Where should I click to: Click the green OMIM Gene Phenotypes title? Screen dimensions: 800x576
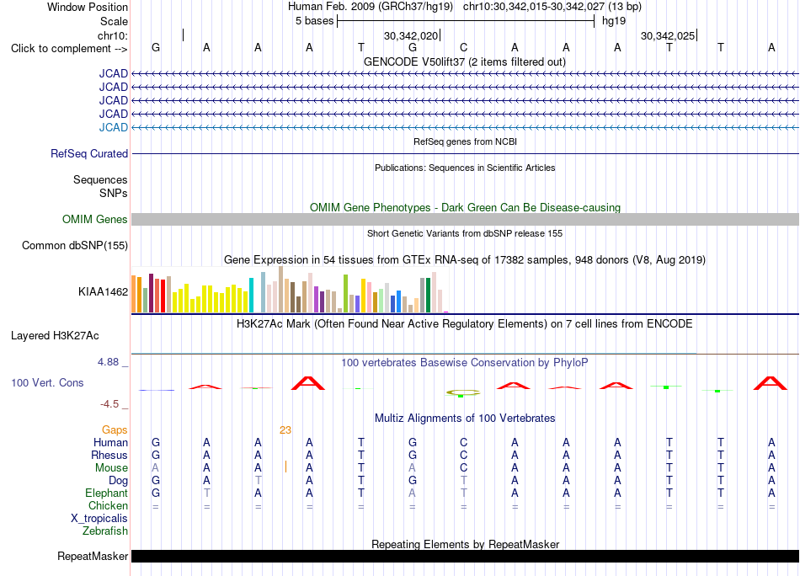tap(465, 208)
